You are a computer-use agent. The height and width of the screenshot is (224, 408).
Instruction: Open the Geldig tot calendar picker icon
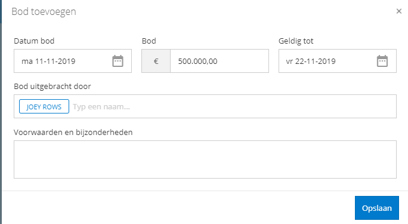pyautogui.click(x=382, y=61)
